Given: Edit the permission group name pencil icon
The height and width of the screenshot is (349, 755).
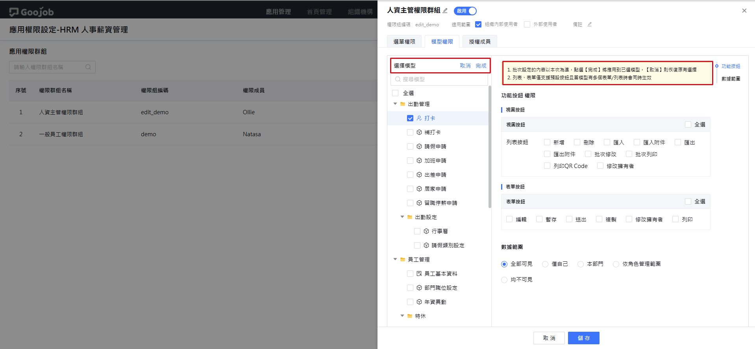Looking at the screenshot, I should (445, 11).
